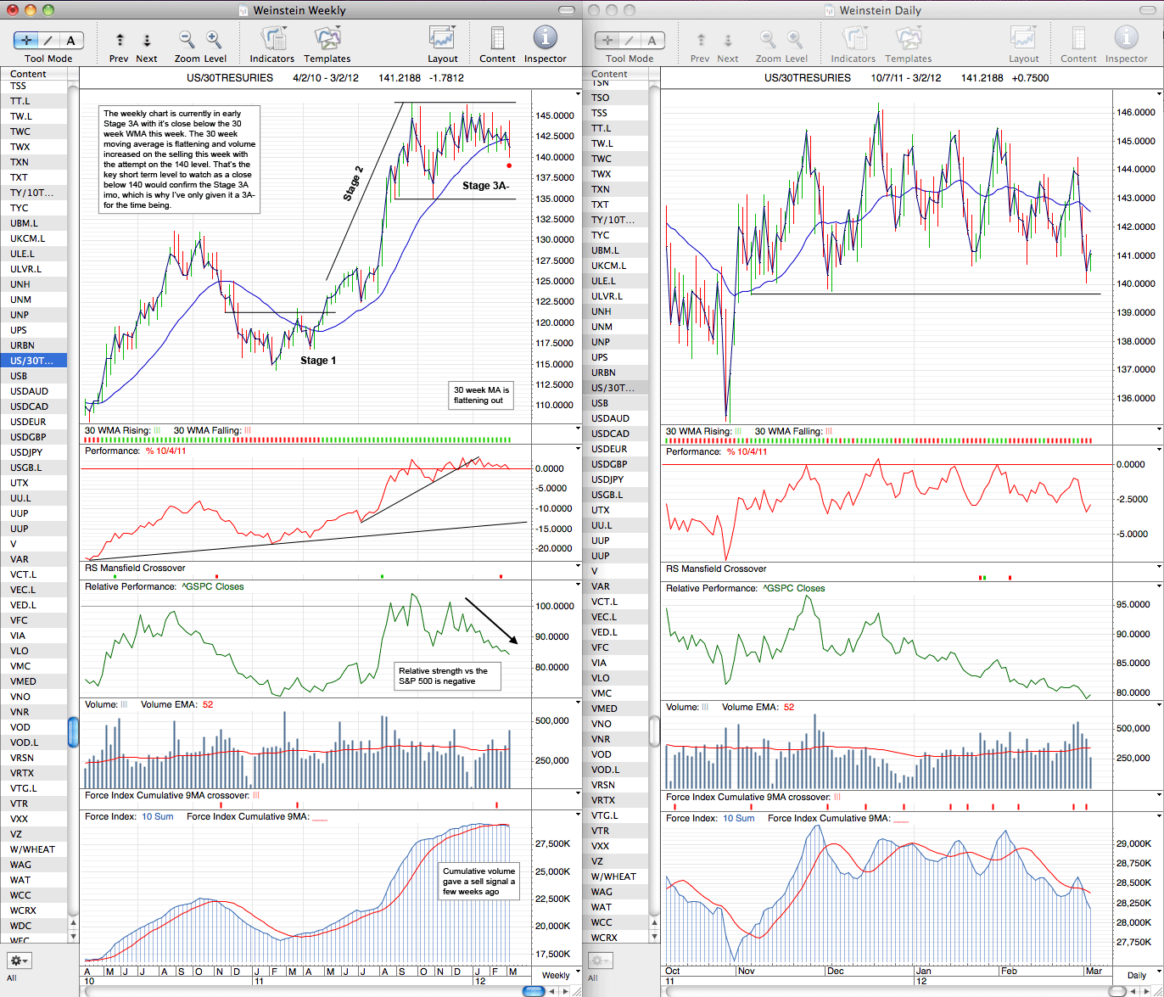This screenshot has height=997, width=1164.
Task: Open the Inspector panel in Weekly window
Action: coord(546,38)
